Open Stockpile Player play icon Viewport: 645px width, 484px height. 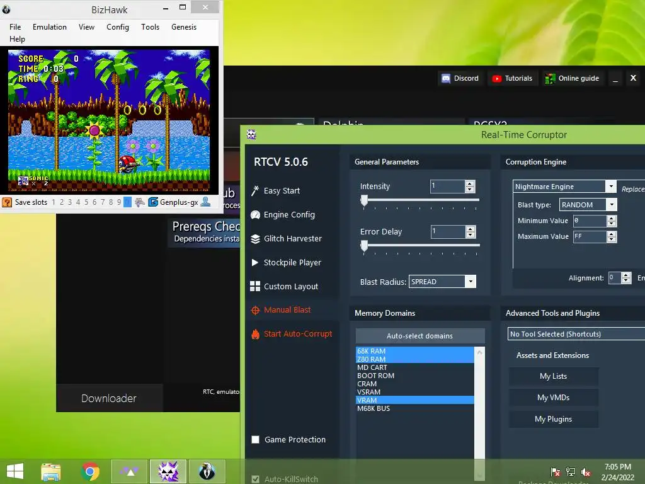[x=255, y=262]
